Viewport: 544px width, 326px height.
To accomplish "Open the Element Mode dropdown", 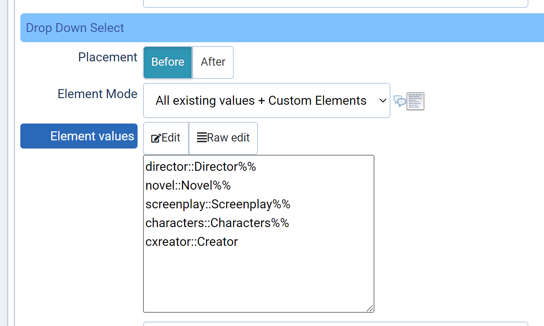I will [267, 100].
